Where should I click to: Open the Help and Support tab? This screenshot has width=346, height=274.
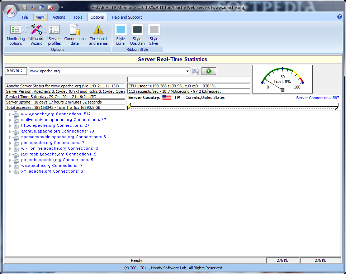pyautogui.click(x=127, y=17)
